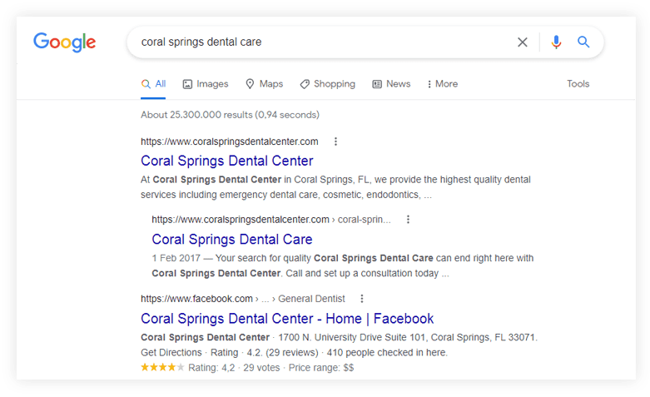Click inside the search text field
The height and width of the screenshot is (397, 650).
(x=316, y=42)
